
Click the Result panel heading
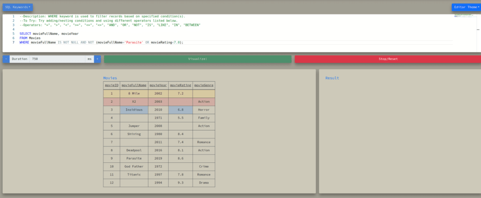pyautogui.click(x=332, y=78)
